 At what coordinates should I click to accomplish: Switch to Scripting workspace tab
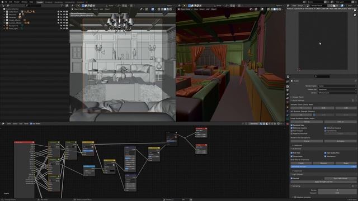(x=81, y=2)
